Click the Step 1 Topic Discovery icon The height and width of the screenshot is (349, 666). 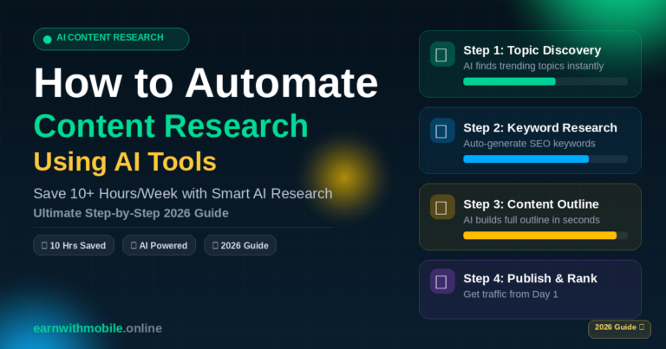442,55
